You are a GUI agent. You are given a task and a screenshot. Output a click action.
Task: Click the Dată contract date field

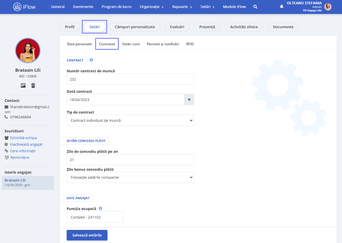[x=125, y=100]
